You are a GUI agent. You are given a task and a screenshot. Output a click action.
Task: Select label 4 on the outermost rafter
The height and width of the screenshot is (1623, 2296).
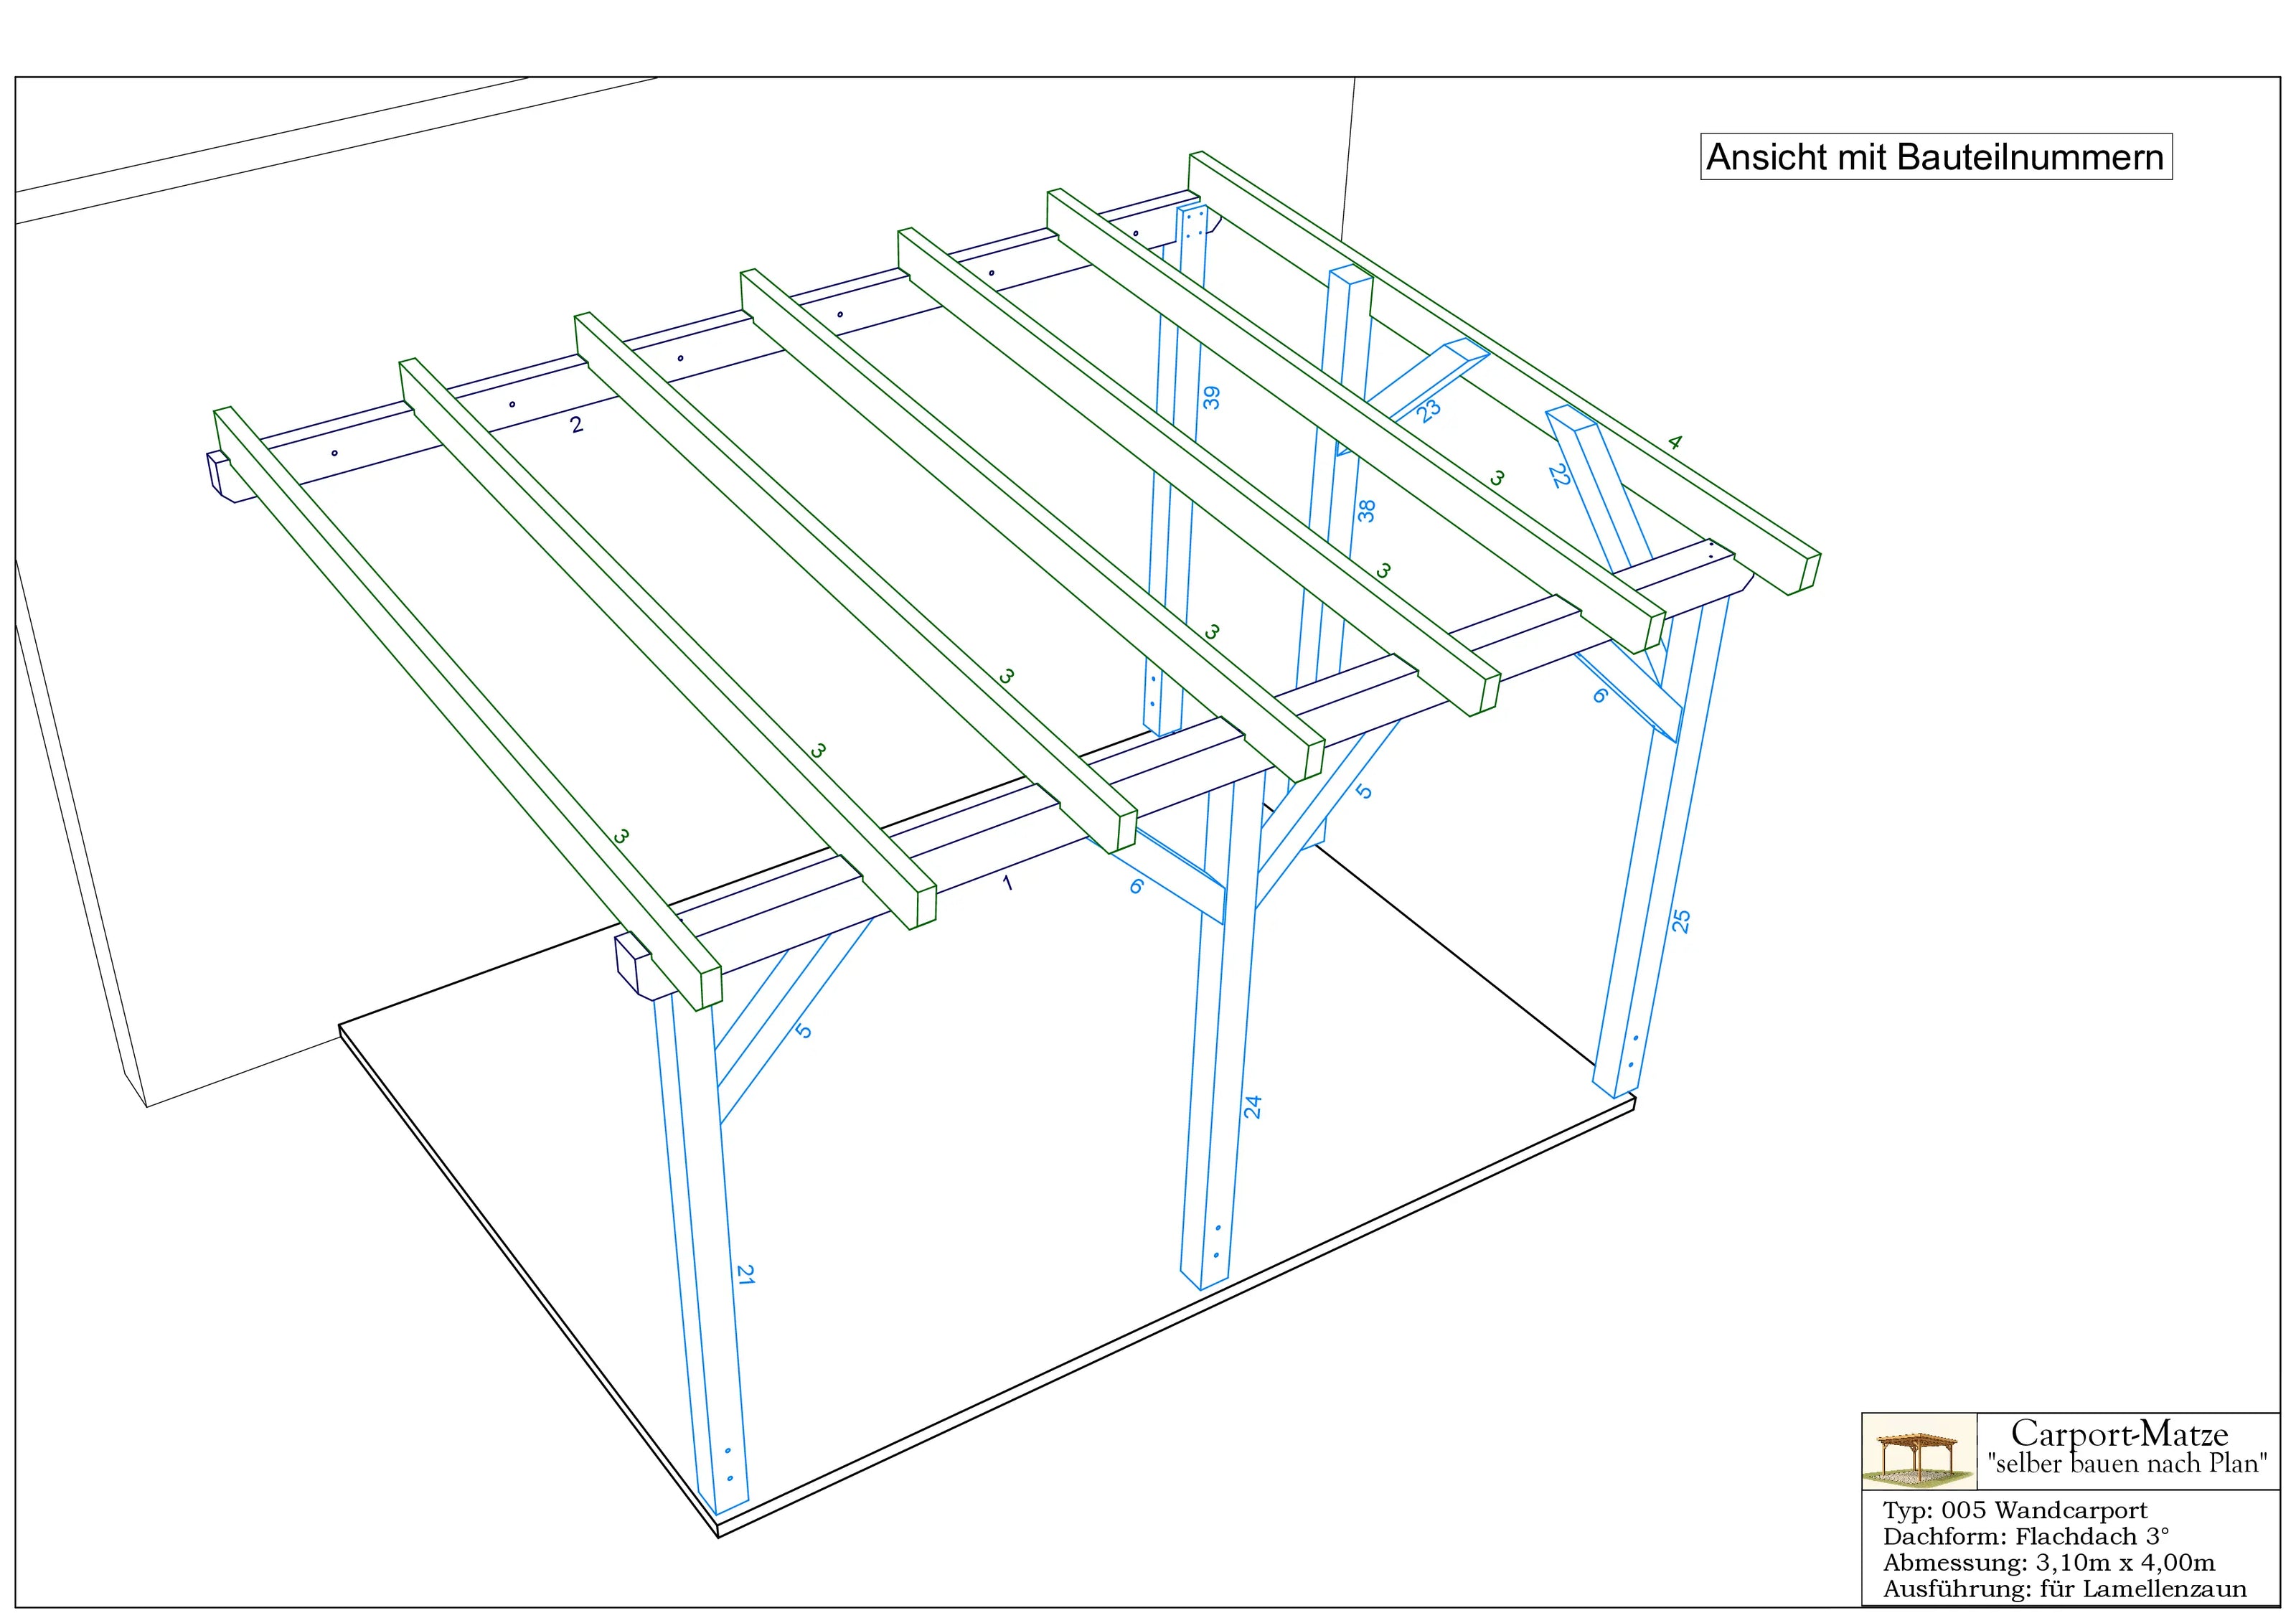tap(1676, 442)
